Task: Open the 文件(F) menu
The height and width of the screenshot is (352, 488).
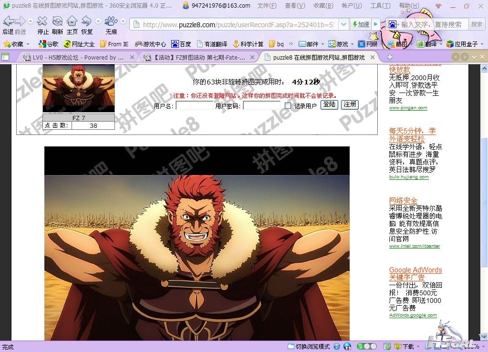Action: click(267, 6)
